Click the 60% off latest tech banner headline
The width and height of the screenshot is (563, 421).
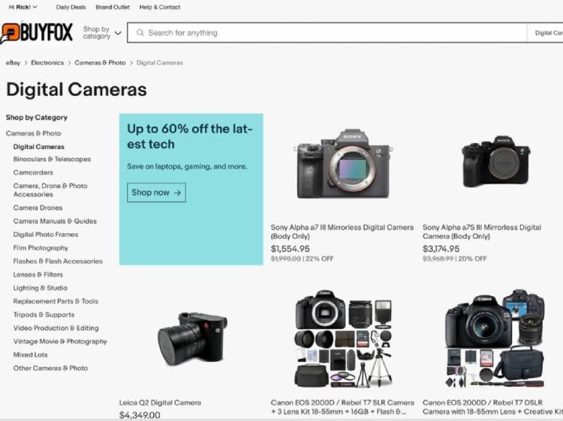coord(190,136)
